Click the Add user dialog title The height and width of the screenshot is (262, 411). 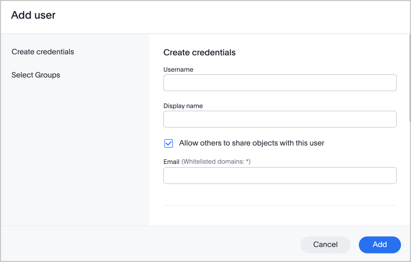(x=33, y=15)
